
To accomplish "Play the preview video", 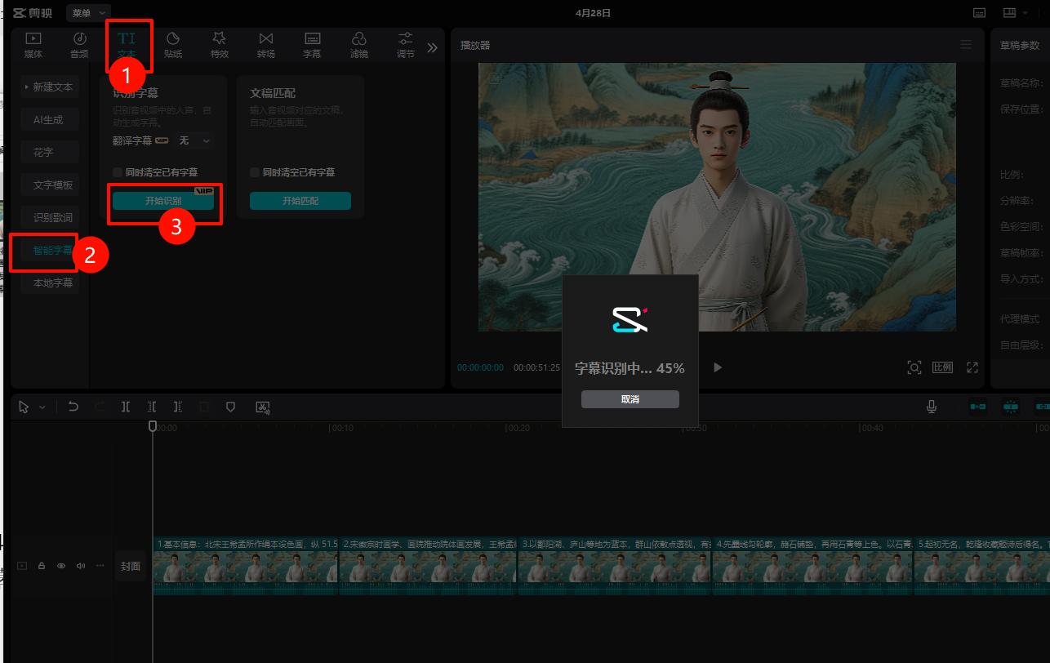I will pos(718,367).
